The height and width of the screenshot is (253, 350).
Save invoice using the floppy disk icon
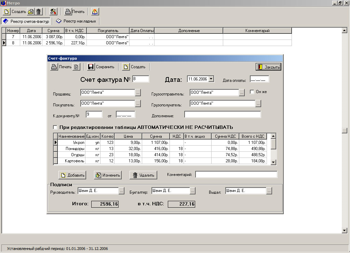coord(91,67)
